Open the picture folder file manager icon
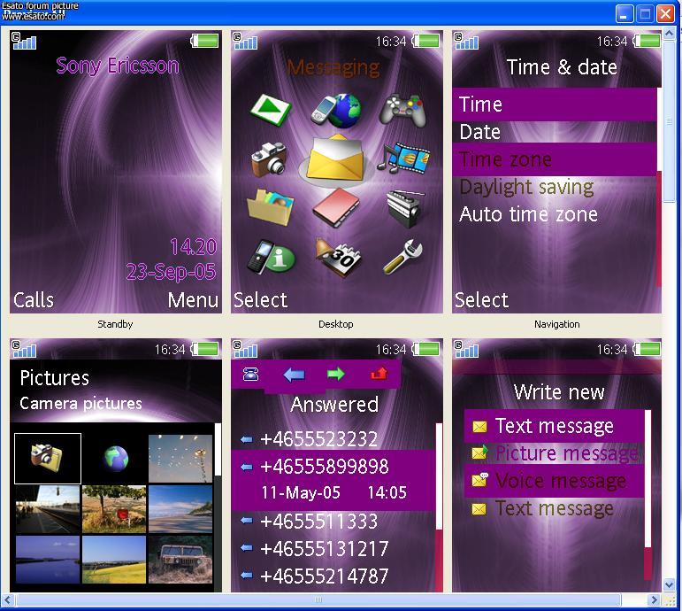The image size is (682, 611). pyautogui.click(x=270, y=207)
